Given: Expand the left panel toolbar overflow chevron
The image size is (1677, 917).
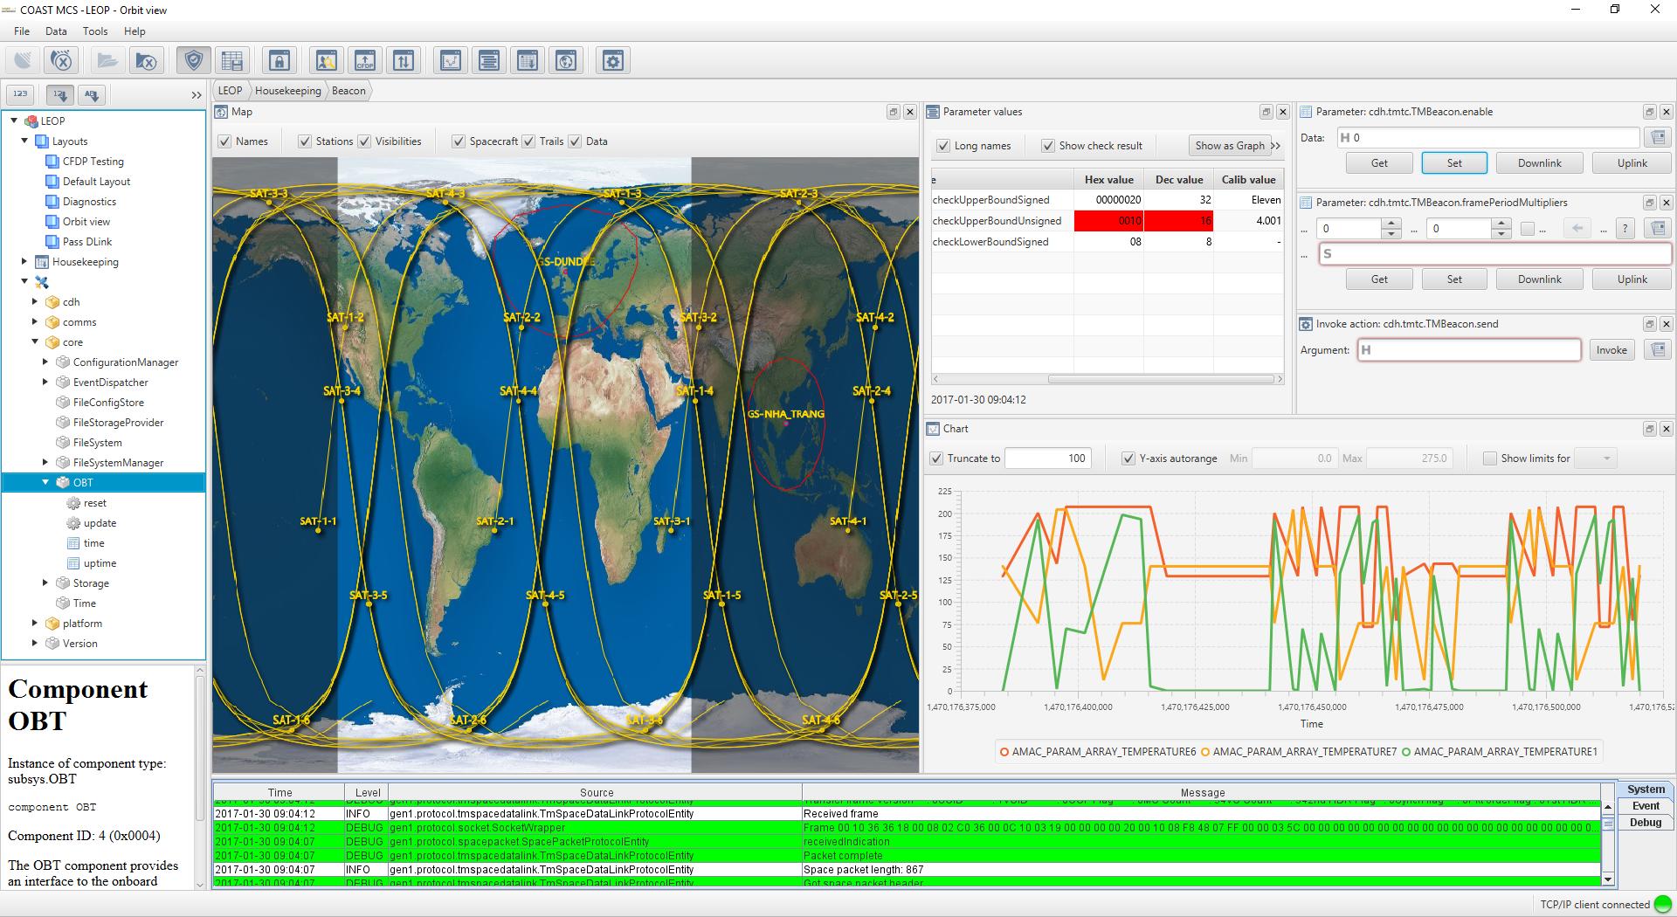Looking at the screenshot, I should coord(197,94).
